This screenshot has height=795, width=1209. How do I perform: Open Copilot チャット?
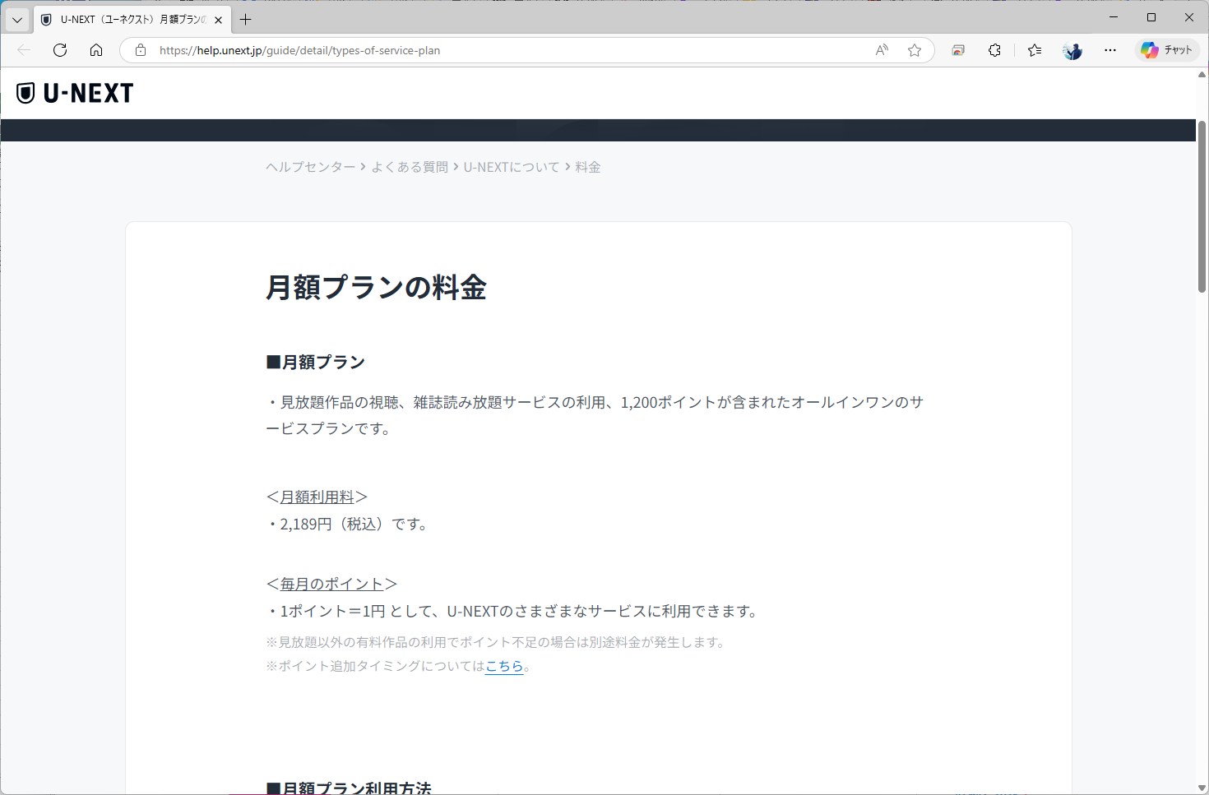click(x=1167, y=50)
